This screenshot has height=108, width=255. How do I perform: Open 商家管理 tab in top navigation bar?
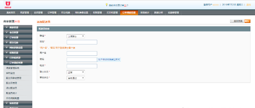[x=24, y=13]
